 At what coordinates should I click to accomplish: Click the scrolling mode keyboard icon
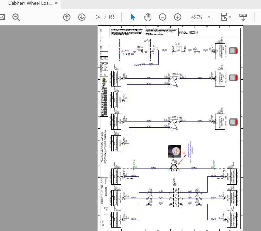[244, 17]
